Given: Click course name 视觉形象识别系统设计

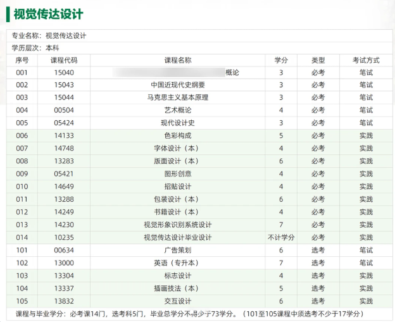Looking at the screenshot, I should point(178,225).
